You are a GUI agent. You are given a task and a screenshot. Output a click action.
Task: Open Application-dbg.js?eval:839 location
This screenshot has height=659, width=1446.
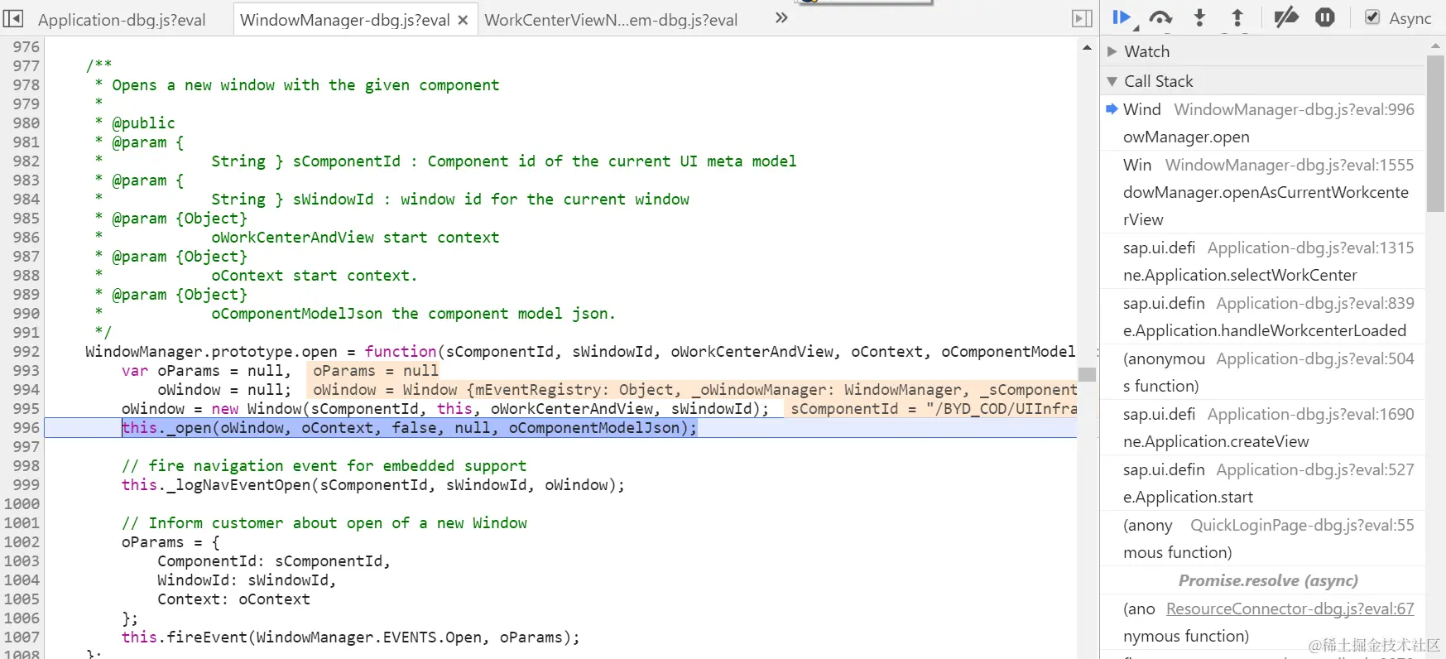click(1315, 303)
